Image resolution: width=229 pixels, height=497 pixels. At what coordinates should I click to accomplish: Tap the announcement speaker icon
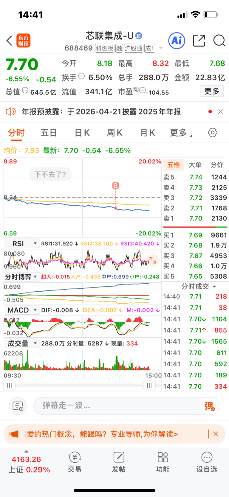(10, 112)
